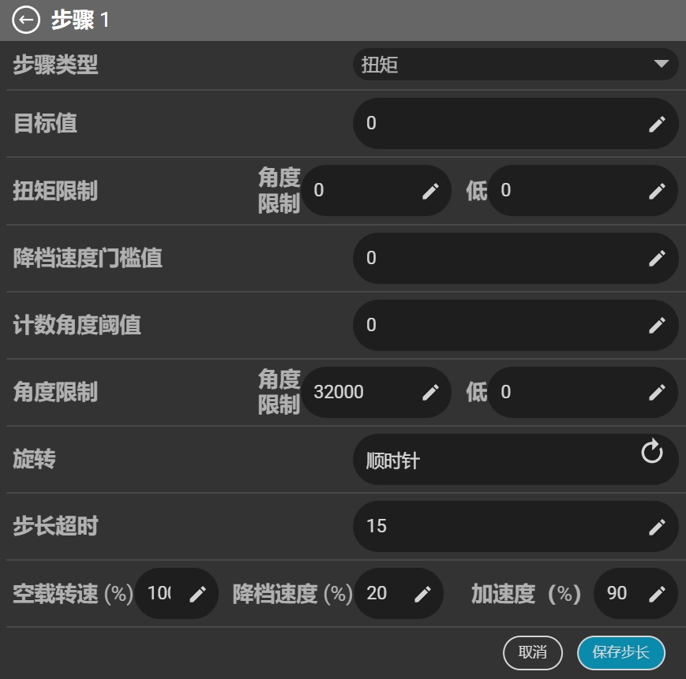Edit 步长超时 using its pencil icon

(657, 527)
